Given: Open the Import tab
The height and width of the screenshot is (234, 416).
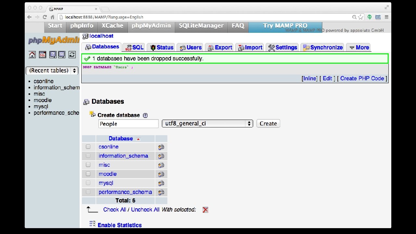Looking at the screenshot, I should click(x=250, y=47).
